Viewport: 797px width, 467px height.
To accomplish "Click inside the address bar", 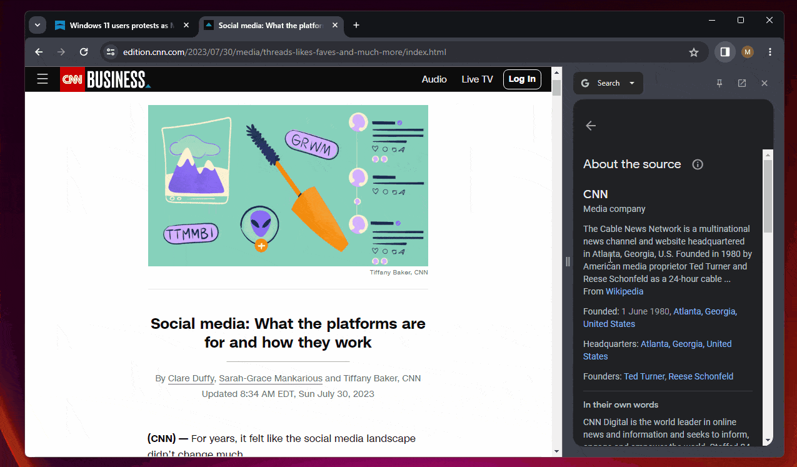I will tap(281, 52).
